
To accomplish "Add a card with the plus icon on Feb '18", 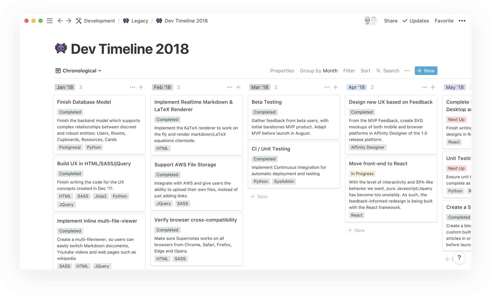I will [238, 87].
